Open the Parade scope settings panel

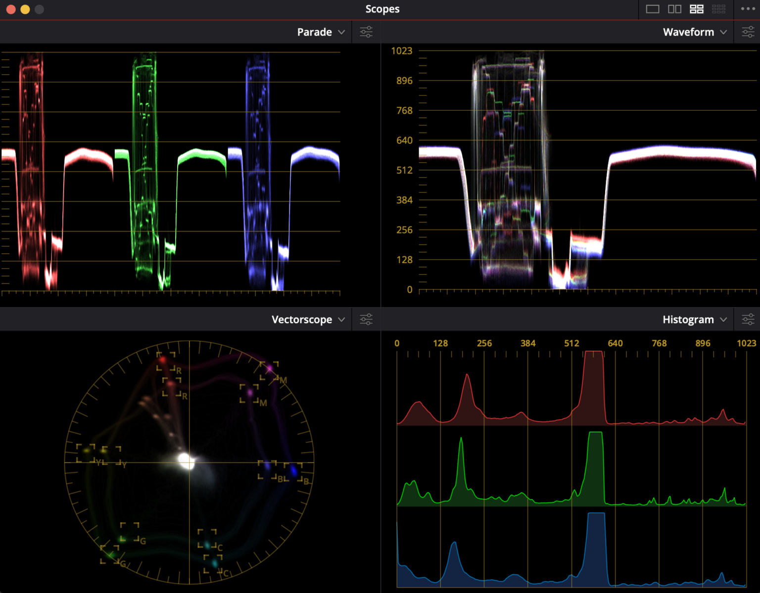point(366,31)
